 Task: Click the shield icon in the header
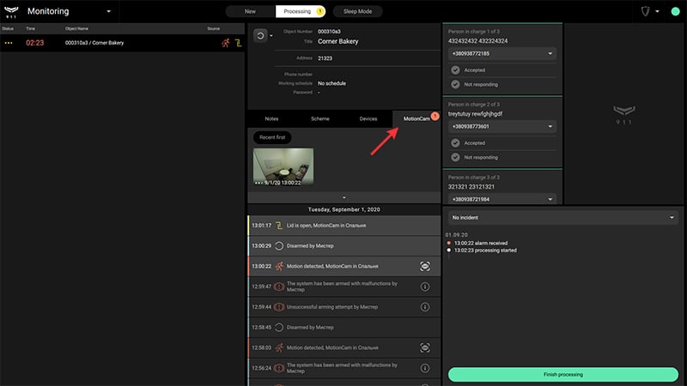click(x=646, y=11)
